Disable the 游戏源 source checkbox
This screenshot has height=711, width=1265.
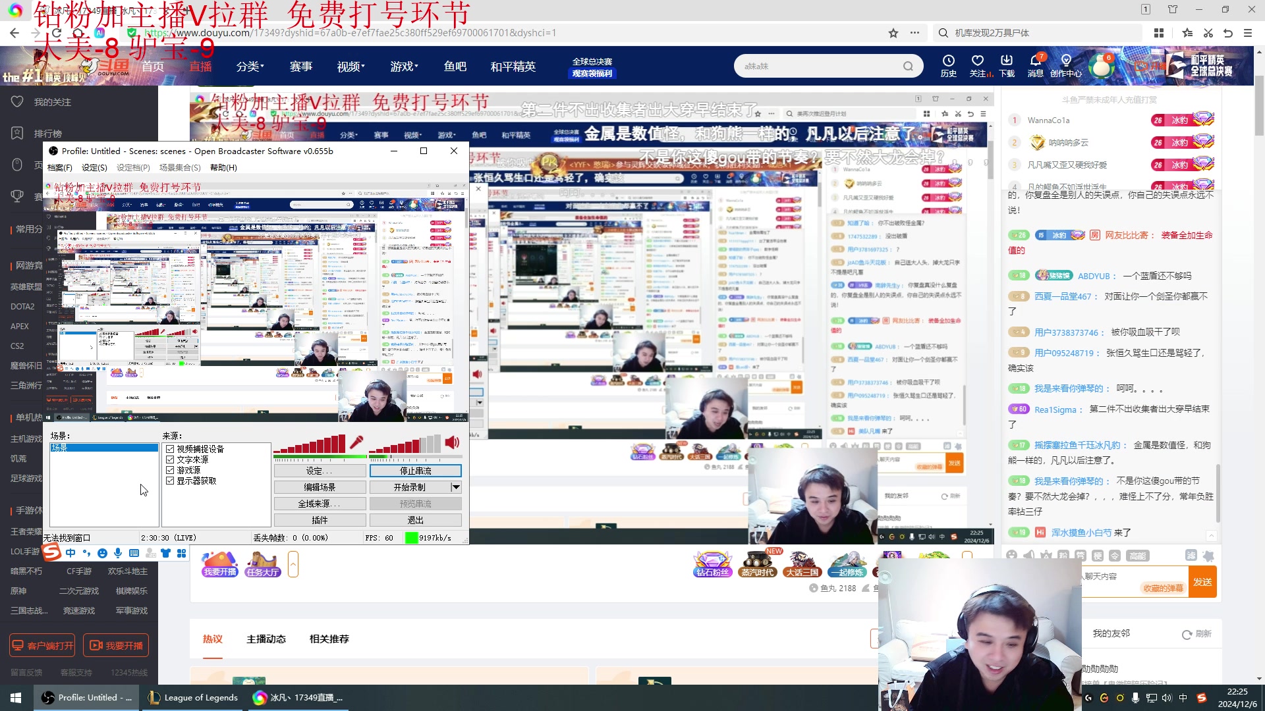click(x=170, y=470)
